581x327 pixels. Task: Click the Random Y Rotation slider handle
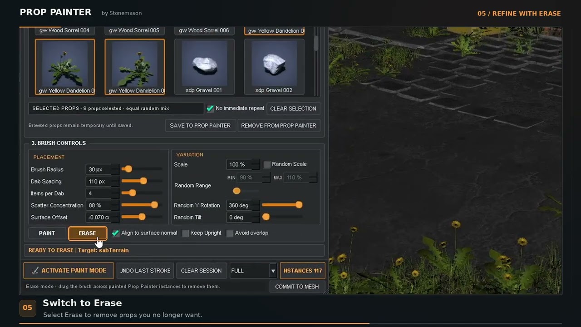299,205
